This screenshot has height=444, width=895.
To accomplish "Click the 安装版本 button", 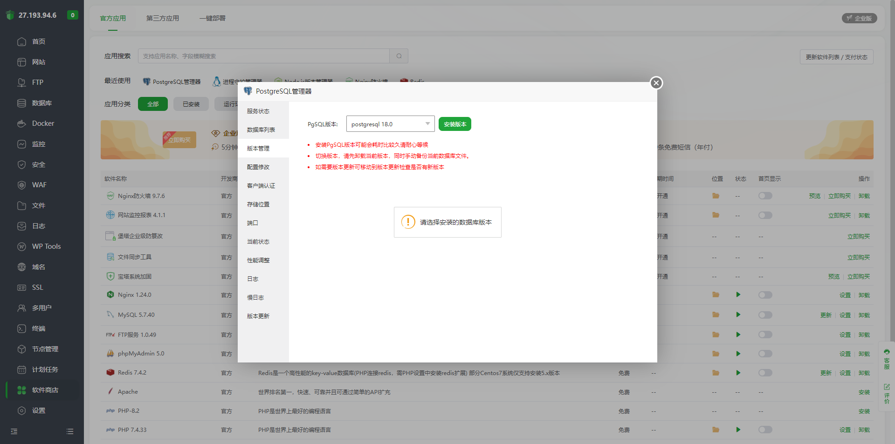I will (x=454, y=123).
